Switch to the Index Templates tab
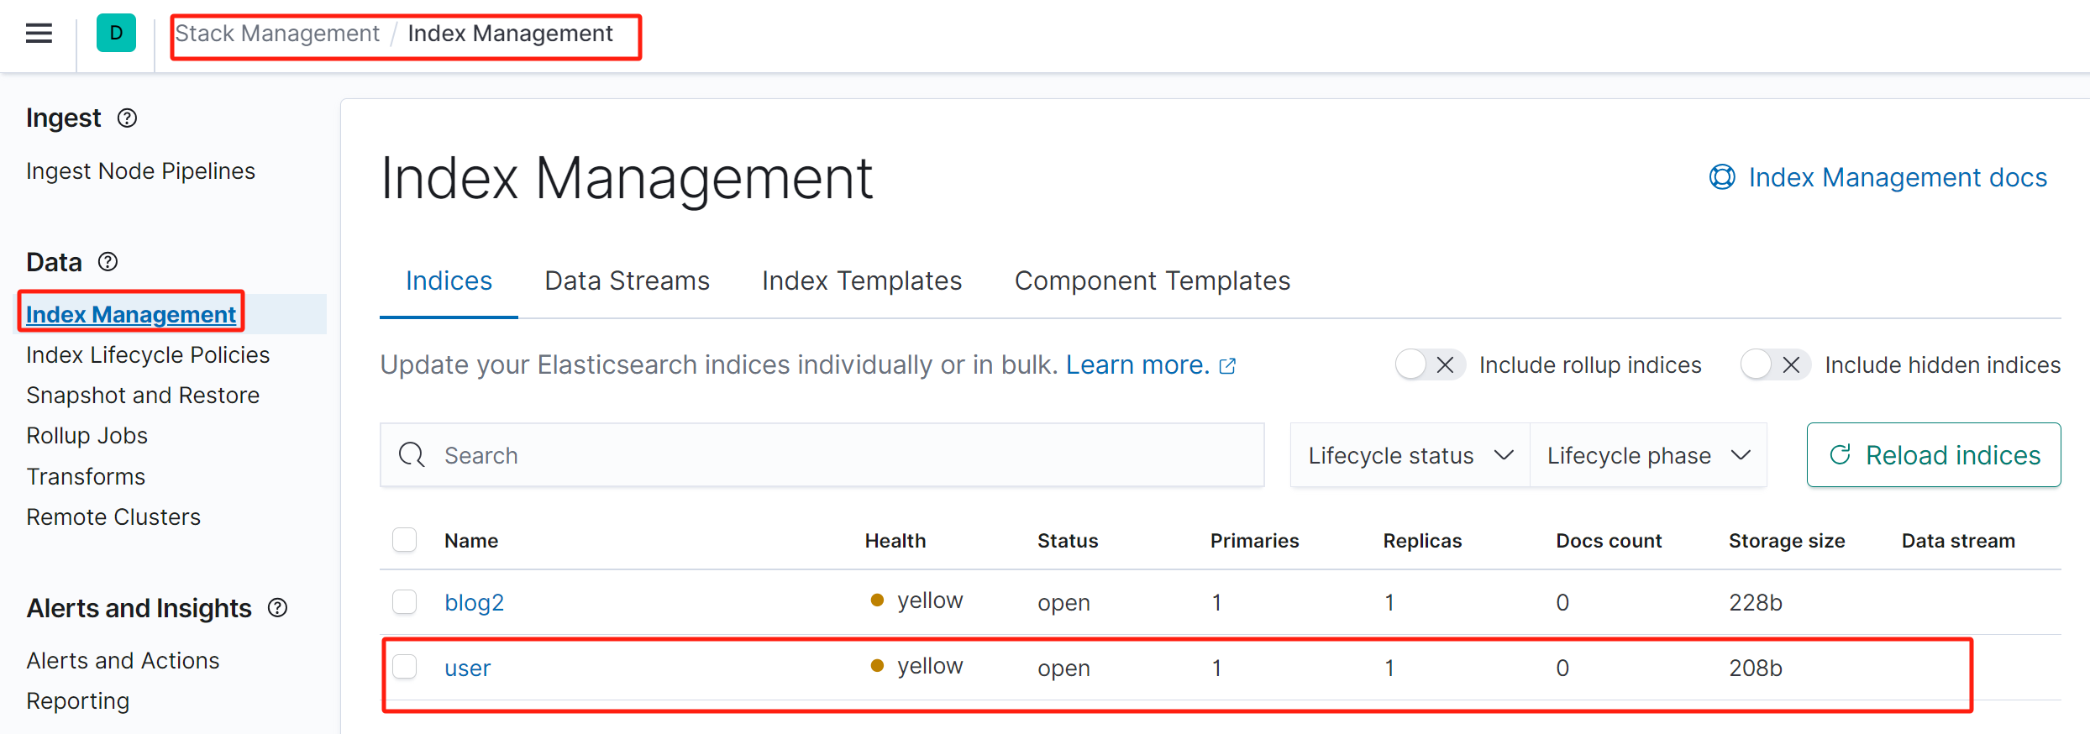This screenshot has height=734, width=2090. tap(862, 280)
